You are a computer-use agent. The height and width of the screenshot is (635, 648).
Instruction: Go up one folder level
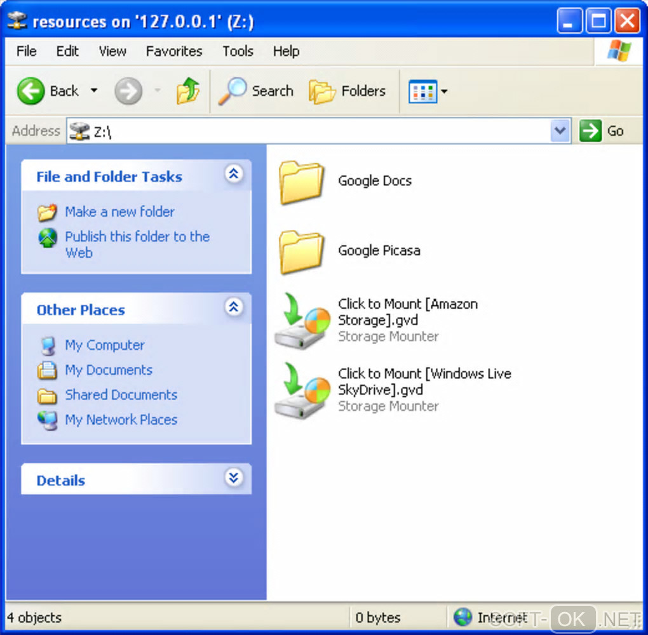click(x=188, y=90)
